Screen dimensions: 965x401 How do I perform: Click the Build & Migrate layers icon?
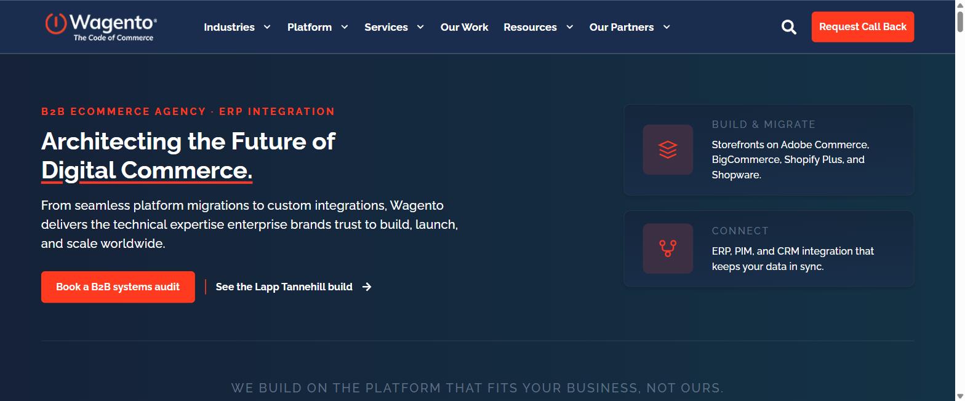[668, 149]
